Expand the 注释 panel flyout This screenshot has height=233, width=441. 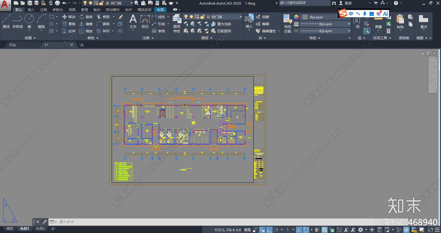click(x=148, y=38)
